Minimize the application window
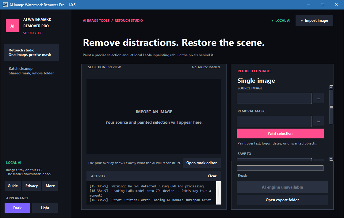This screenshot has width=344, height=218. pyautogui.click(x=309, y=5)
